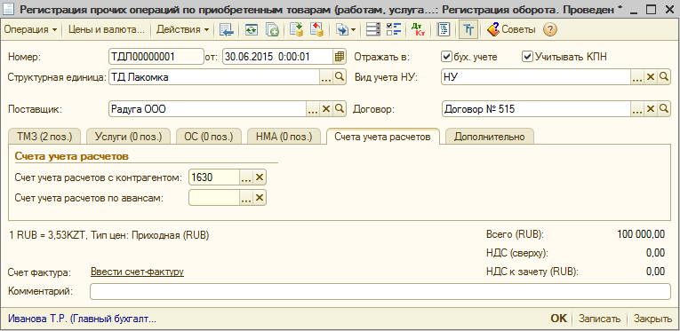Open selection ellipsis for Поставщик
680x331 pixels.
(313, 109)
